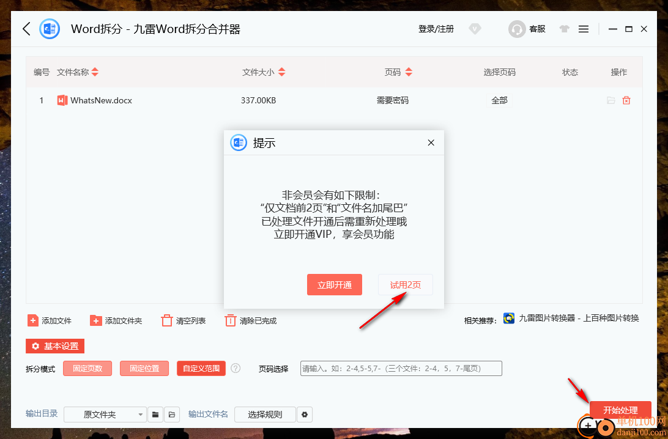
Task: Click the 337.00KB file size cell
Action: click(258, 100)
